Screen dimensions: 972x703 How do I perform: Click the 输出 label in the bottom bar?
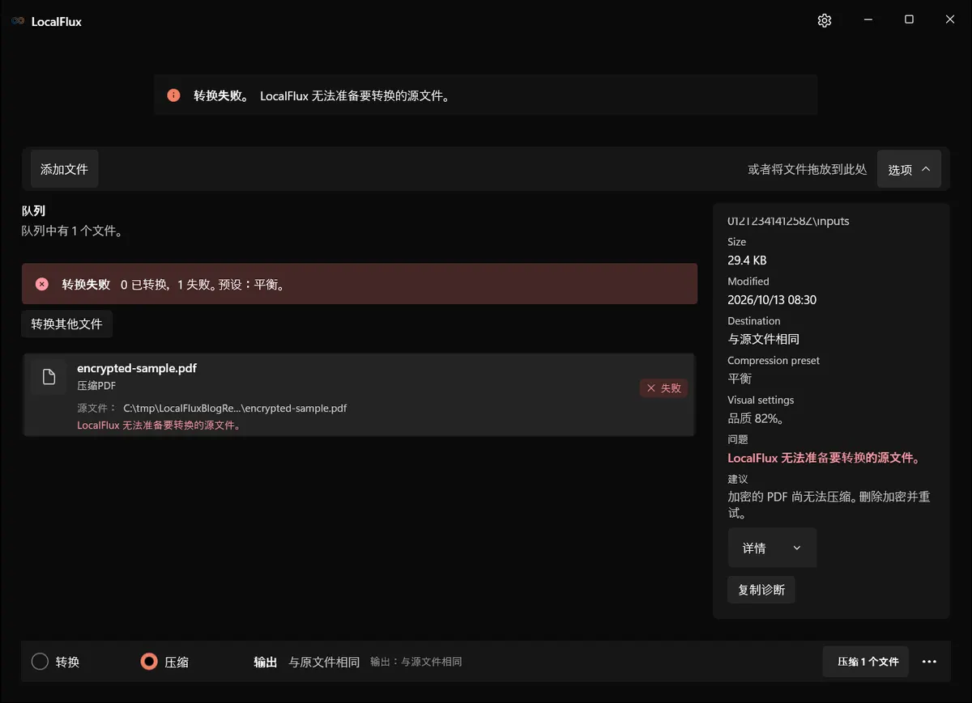[266, 662]
